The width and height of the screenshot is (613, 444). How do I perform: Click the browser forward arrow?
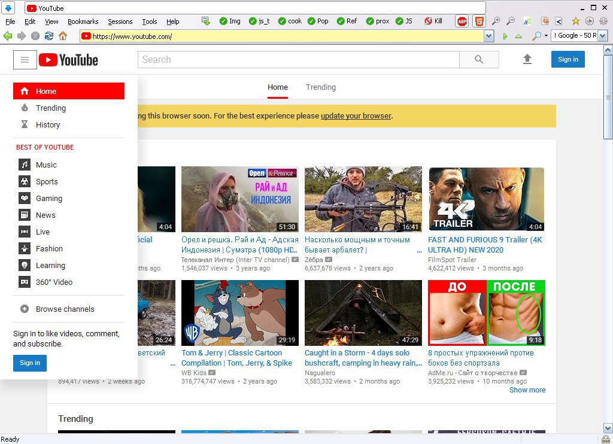pos(22,37)
